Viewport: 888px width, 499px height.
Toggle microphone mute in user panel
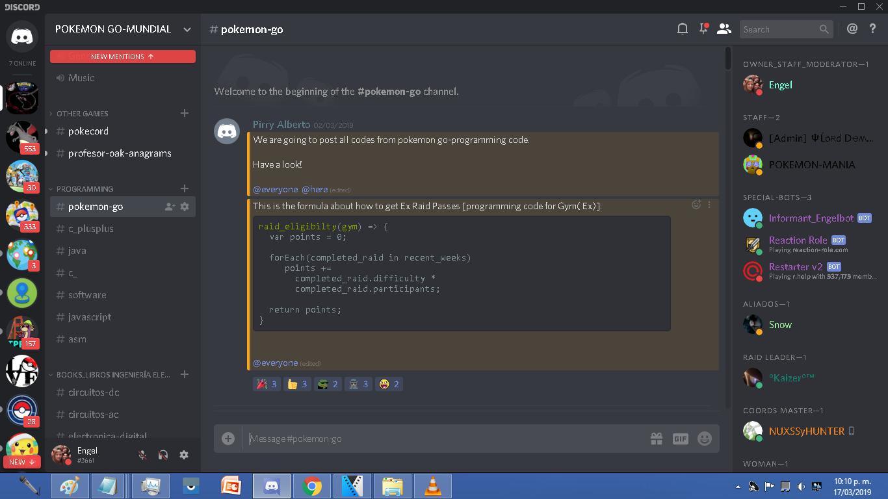click(142, 455)
